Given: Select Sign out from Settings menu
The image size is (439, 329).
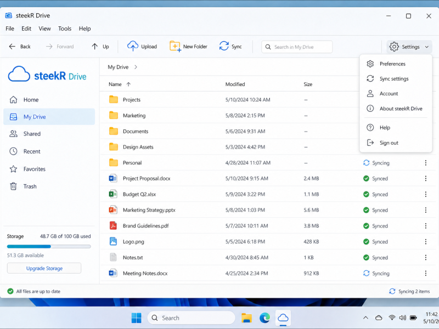Looking at the screenshot, I should pyautogui.click(x=396, y=143).
